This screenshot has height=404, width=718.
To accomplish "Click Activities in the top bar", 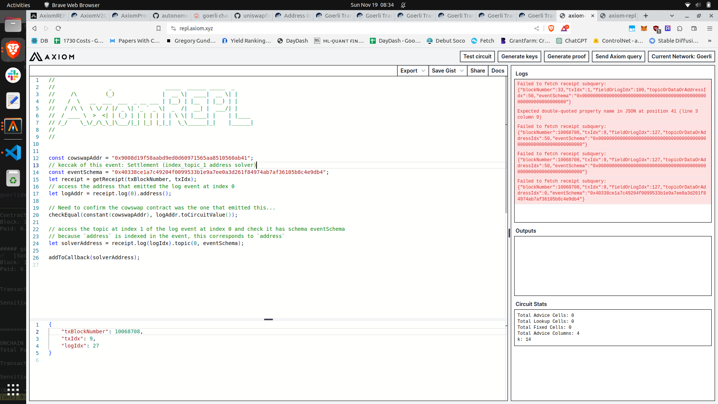I will [x=18, y=5].
